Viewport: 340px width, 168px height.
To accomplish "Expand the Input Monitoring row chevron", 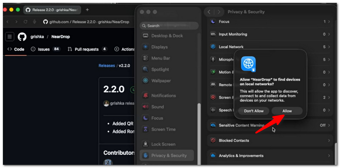I will point(329,34).
